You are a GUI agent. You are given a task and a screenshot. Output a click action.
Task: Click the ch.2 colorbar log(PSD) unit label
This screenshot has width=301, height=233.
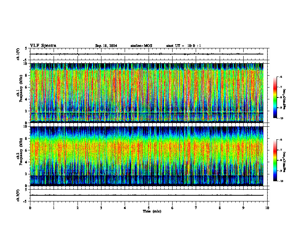tap(285, 162)
